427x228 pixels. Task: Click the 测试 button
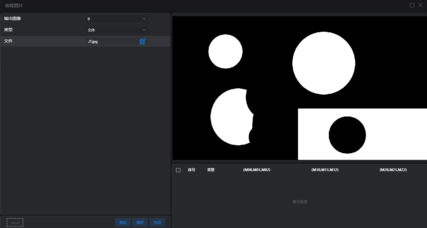tap(123, 222)
